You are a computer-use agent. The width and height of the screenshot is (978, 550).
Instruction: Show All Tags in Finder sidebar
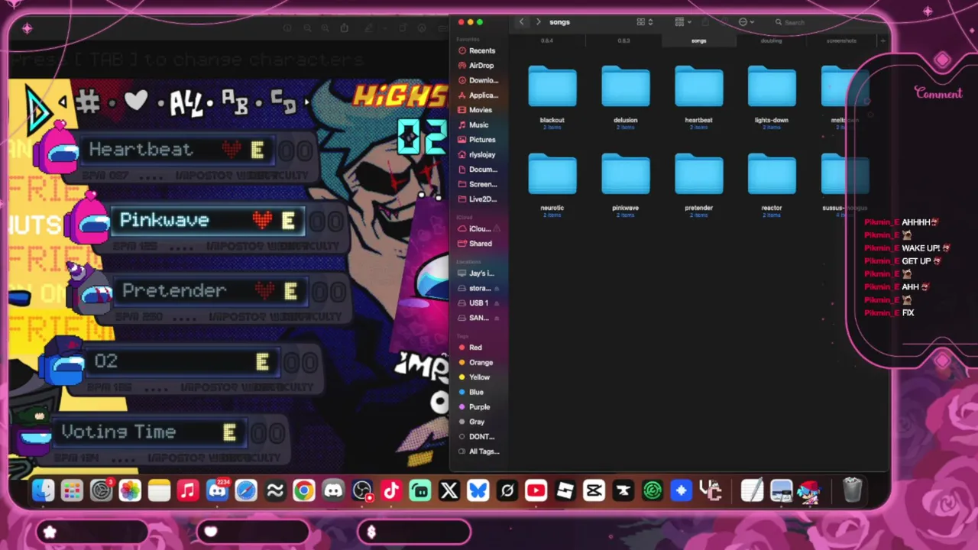pyautogui.click(x=478, y=451)
